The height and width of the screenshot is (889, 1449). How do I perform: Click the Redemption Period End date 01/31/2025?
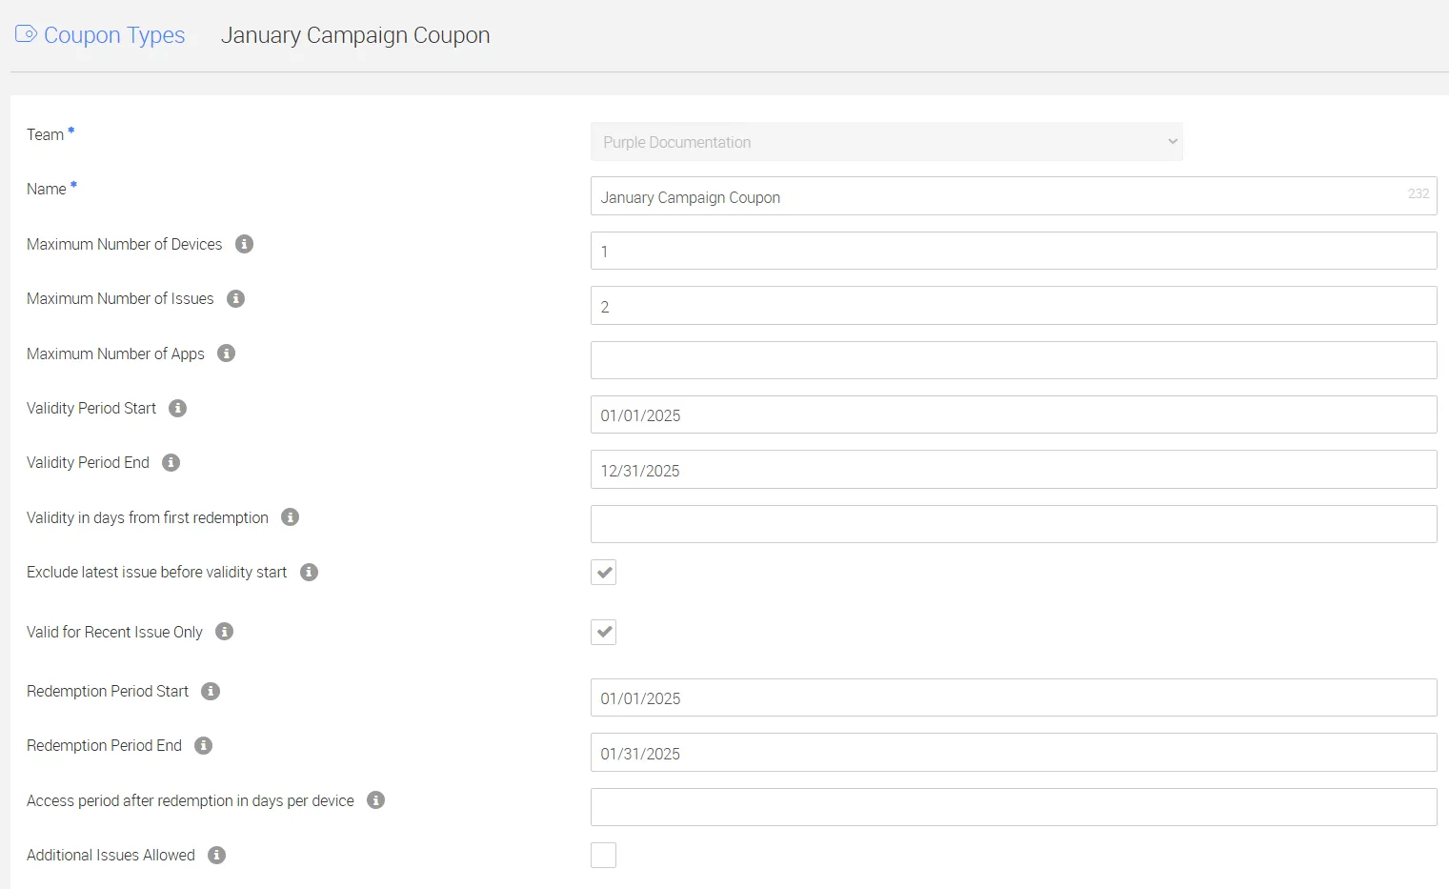(1014, 753)
